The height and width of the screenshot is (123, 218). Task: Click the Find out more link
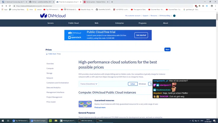[x=100, y=108]
